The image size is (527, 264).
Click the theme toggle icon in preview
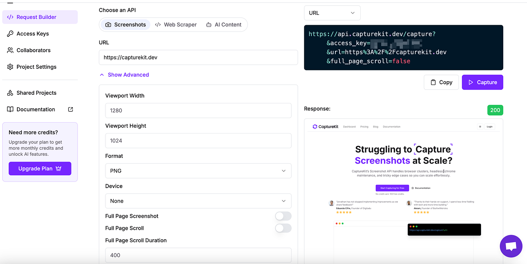tap(480, 127)
